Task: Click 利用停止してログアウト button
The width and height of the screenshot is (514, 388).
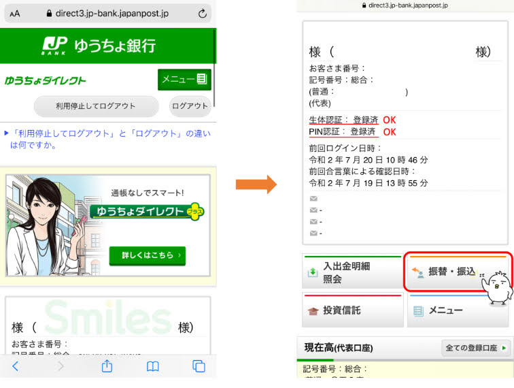Action: pyautogui.click(x=96, y=106)
